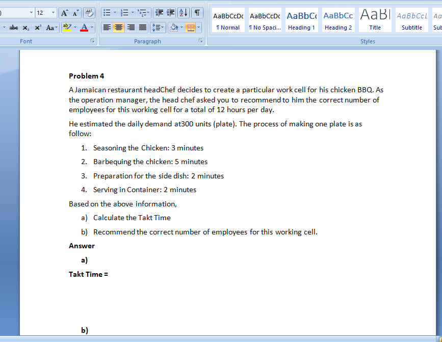Open the Font dialog launcher
442x342 pixels.
[92, 41]
